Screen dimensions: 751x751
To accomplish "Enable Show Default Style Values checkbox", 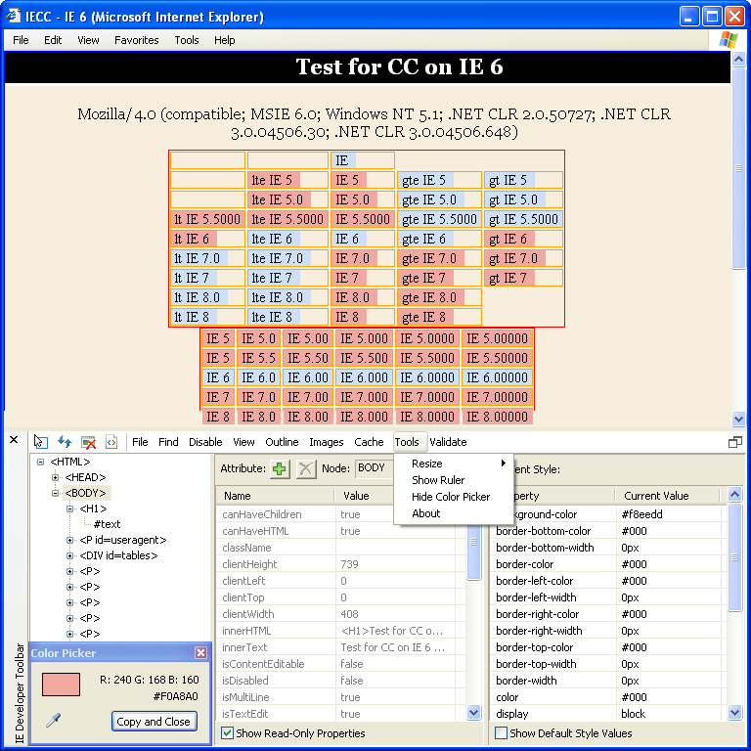I will [502, 733].
